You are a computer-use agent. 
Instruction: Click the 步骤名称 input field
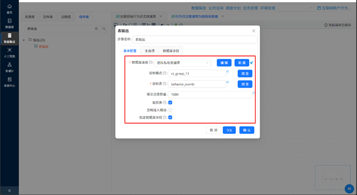195,39
